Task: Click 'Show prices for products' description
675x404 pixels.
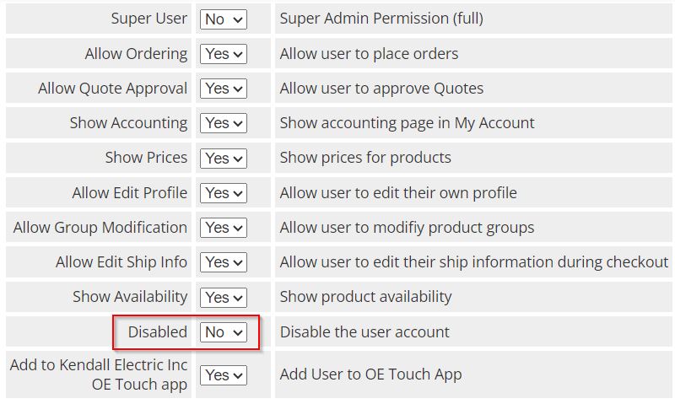Action: tap(365, 158)
